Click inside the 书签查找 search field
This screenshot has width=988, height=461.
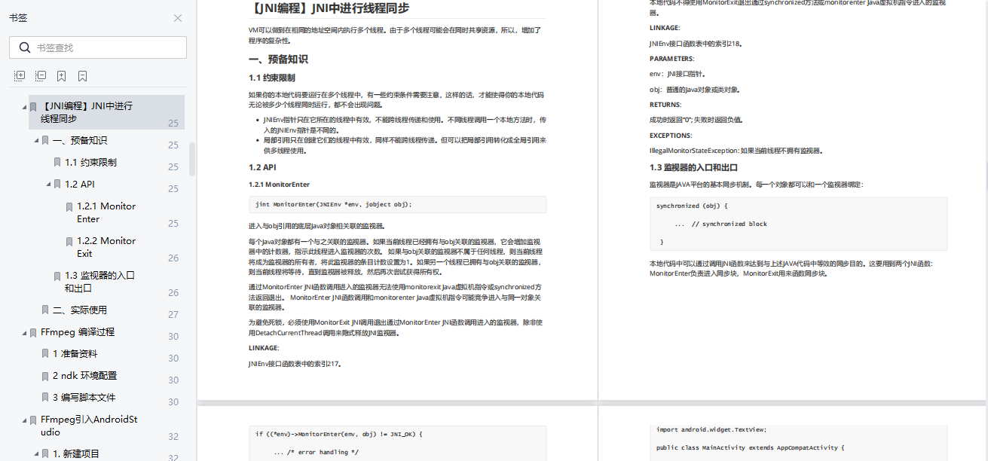[x=98, y=47]
